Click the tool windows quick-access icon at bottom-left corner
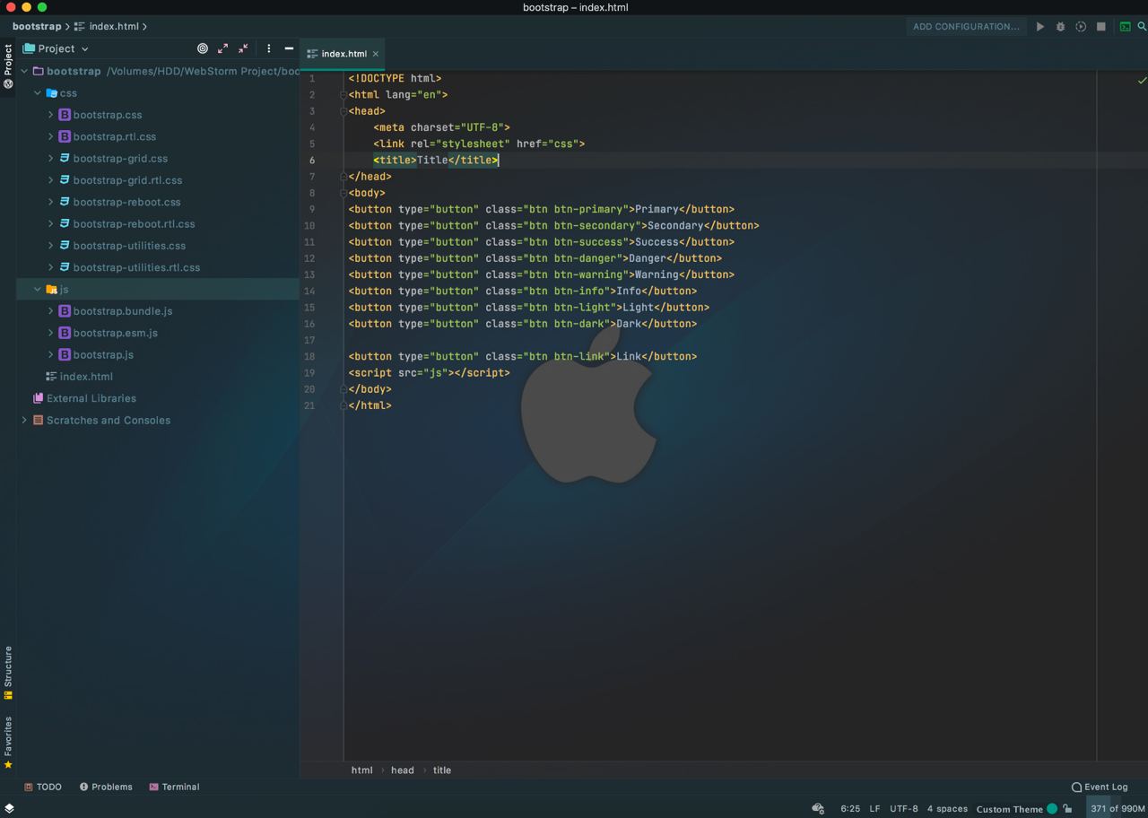Screen dimensions: 1148x818 tap(9, 808)
